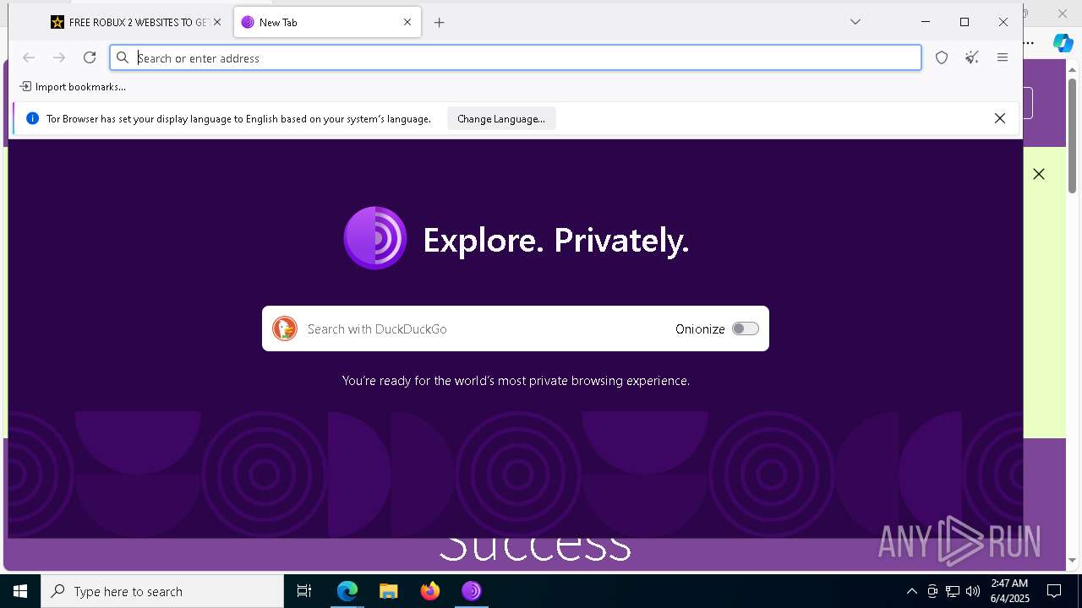Focus the search or enter address bar

[515, 57]
